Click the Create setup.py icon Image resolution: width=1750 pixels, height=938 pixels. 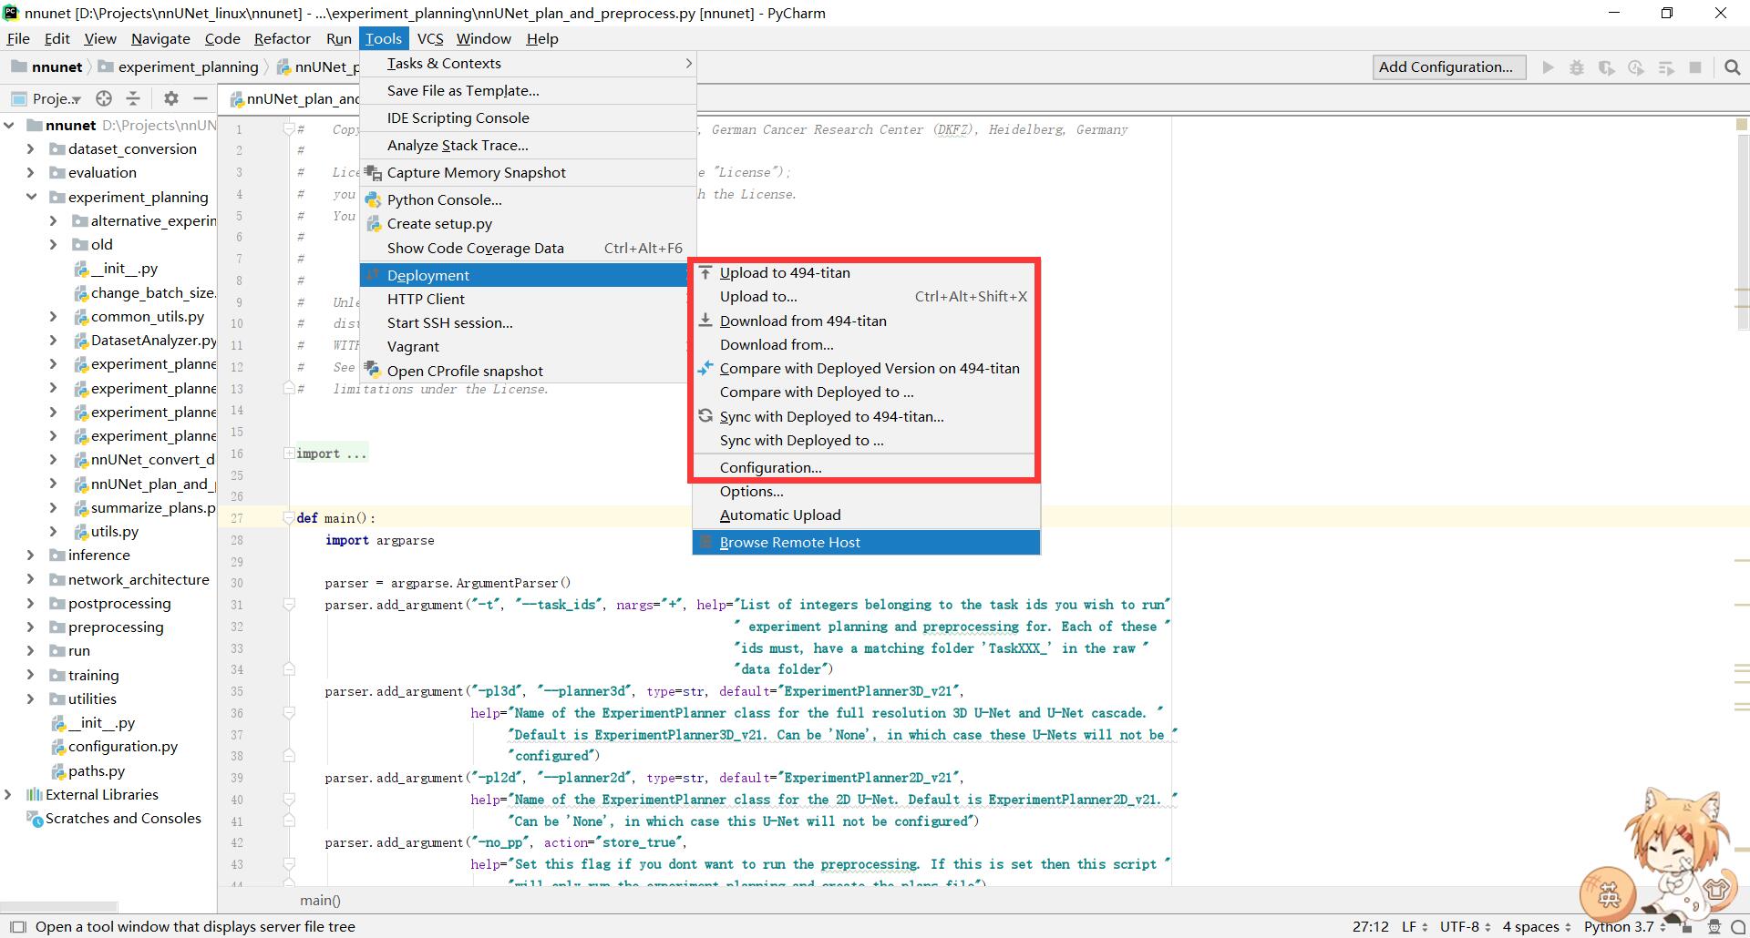372,223
